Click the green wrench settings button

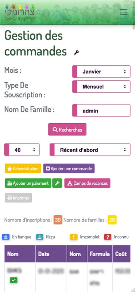[57, 183]
